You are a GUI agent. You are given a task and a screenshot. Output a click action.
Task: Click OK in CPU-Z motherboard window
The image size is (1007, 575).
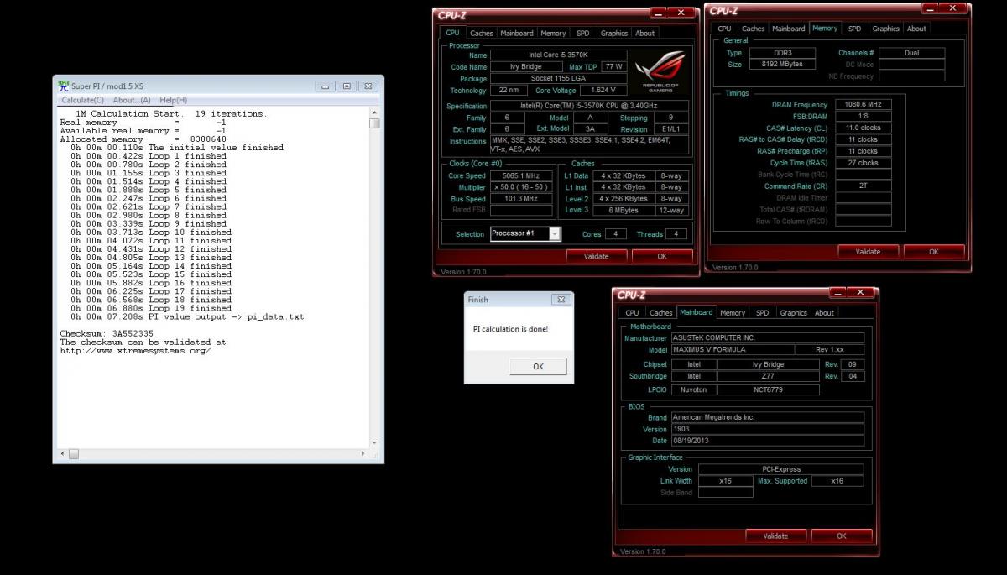point(842,536)
